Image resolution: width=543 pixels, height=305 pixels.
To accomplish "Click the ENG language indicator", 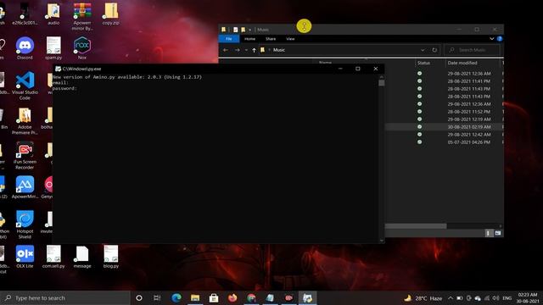I will coord(507,297).
